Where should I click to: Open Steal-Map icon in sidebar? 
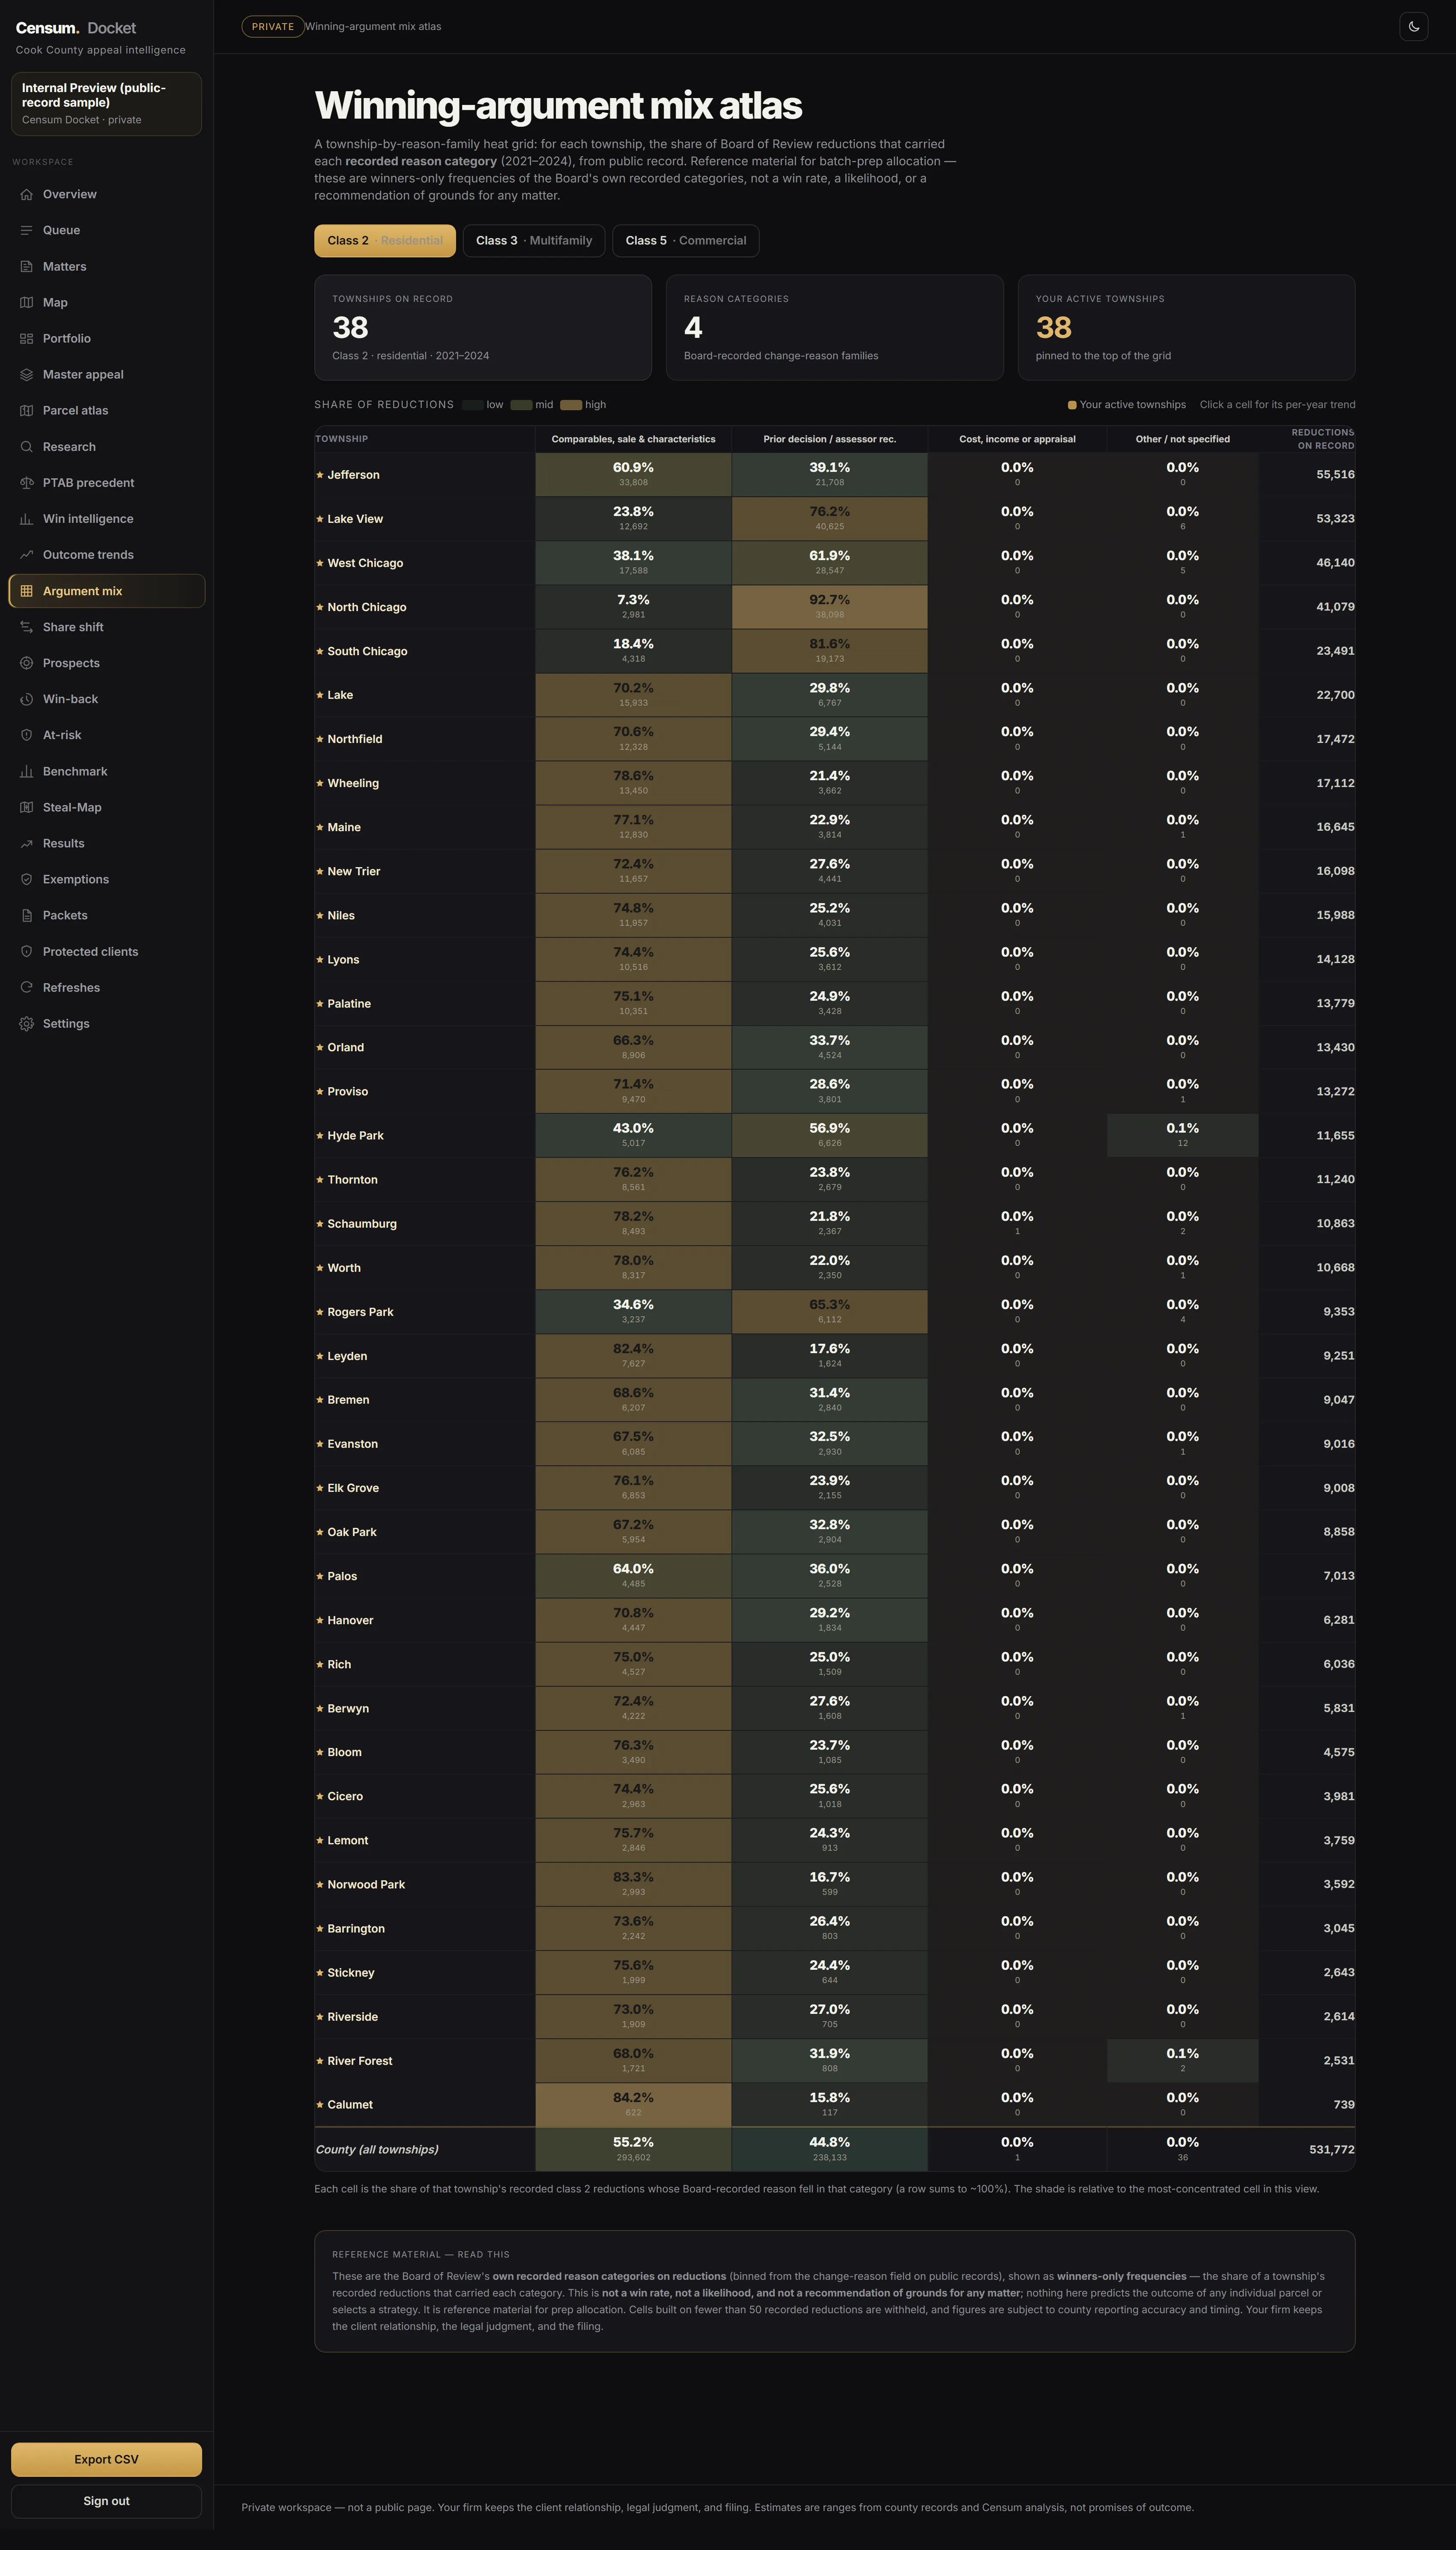tap(27, 808)
